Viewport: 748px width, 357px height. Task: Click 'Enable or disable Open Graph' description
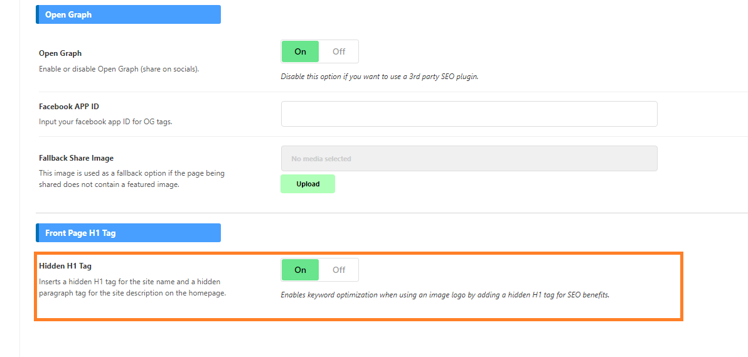119,69
